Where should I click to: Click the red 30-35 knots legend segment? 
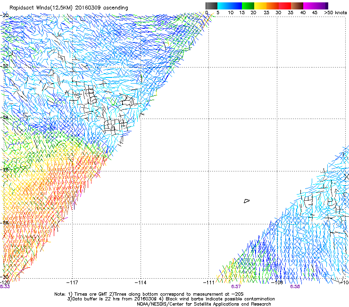pos(285,6)
